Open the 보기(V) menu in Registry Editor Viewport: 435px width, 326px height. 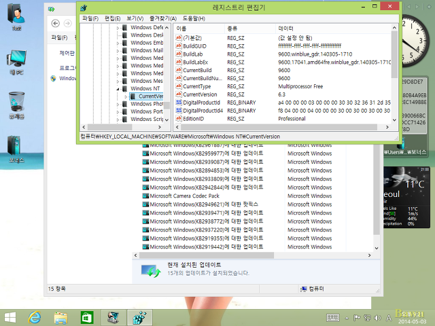135,18
